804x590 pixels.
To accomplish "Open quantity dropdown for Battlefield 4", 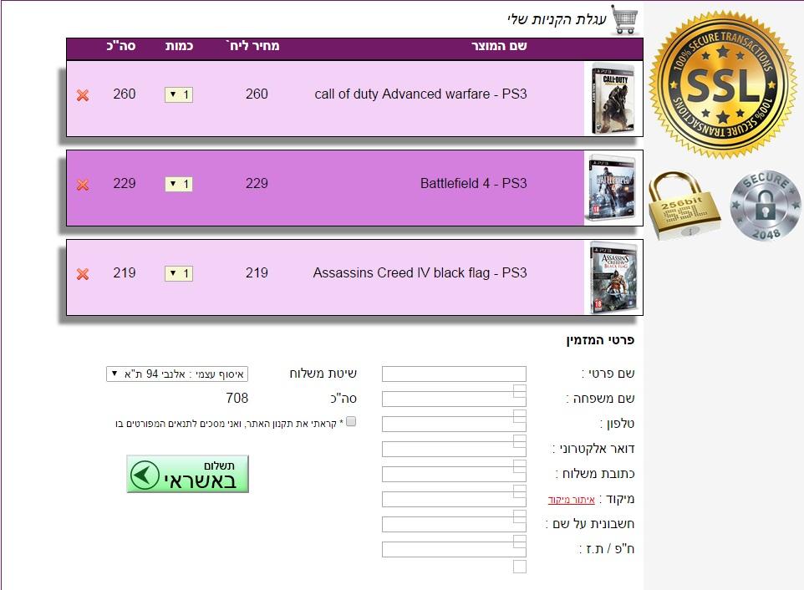I will pos(179,184).
